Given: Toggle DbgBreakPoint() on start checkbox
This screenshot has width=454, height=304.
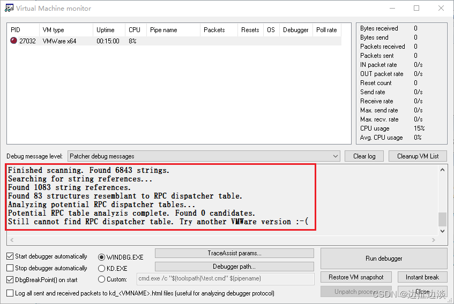Looking at the screenshot, I should tap(10, 280).
